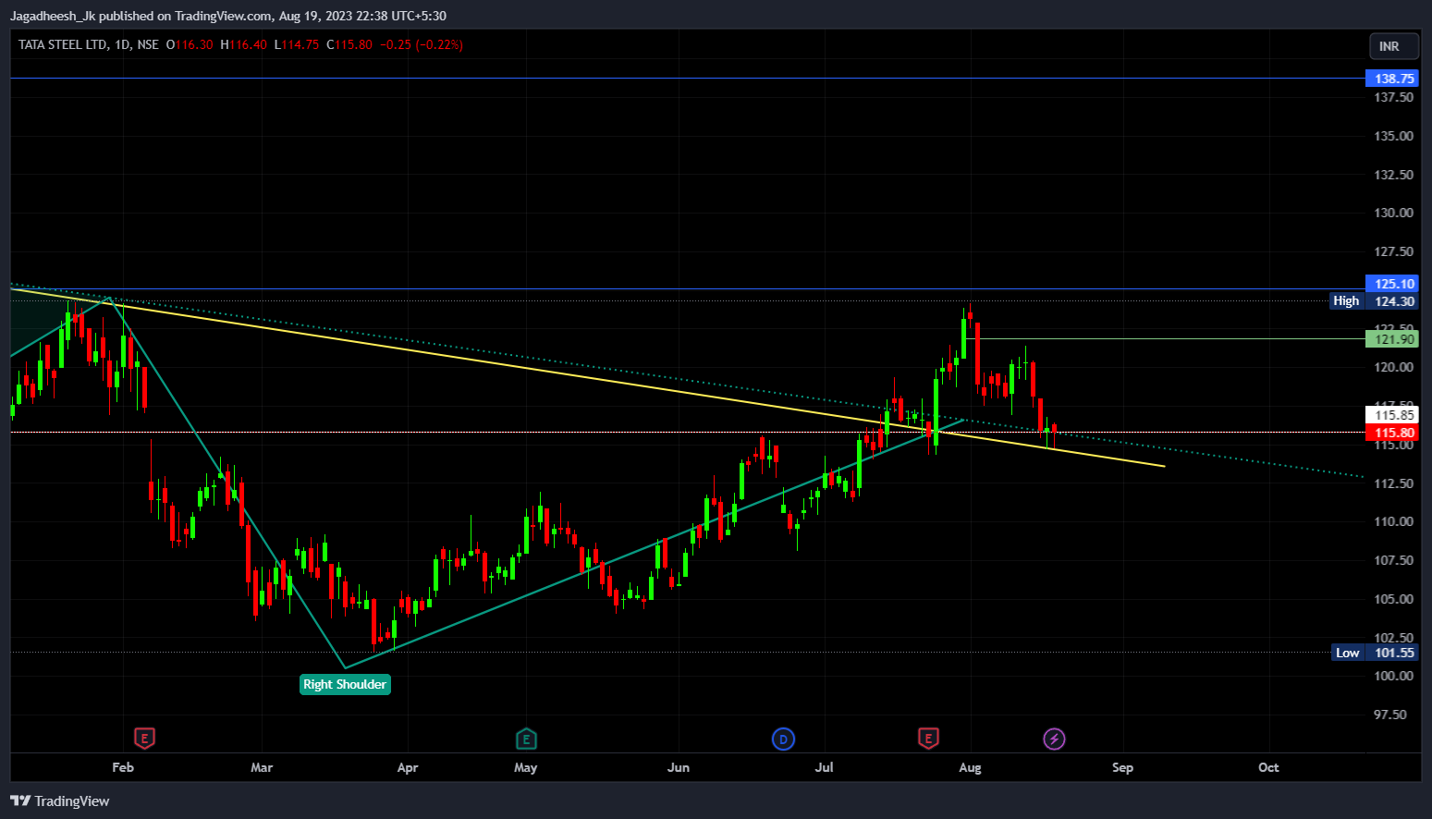Click the red earnings marker near Feb

point(144,739)
